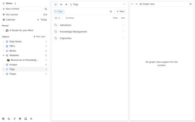Open the Tags panel more options menu
Screen dimensions: 195x122
(124, 5)
